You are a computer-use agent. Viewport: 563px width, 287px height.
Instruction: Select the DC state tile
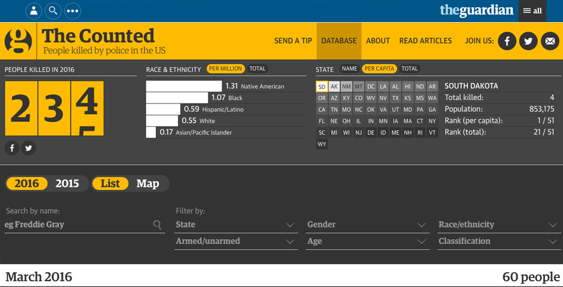pos(371,87)
